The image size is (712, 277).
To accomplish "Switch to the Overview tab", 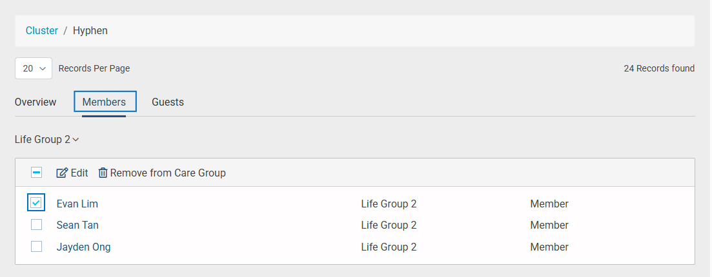I will (36, 102).
